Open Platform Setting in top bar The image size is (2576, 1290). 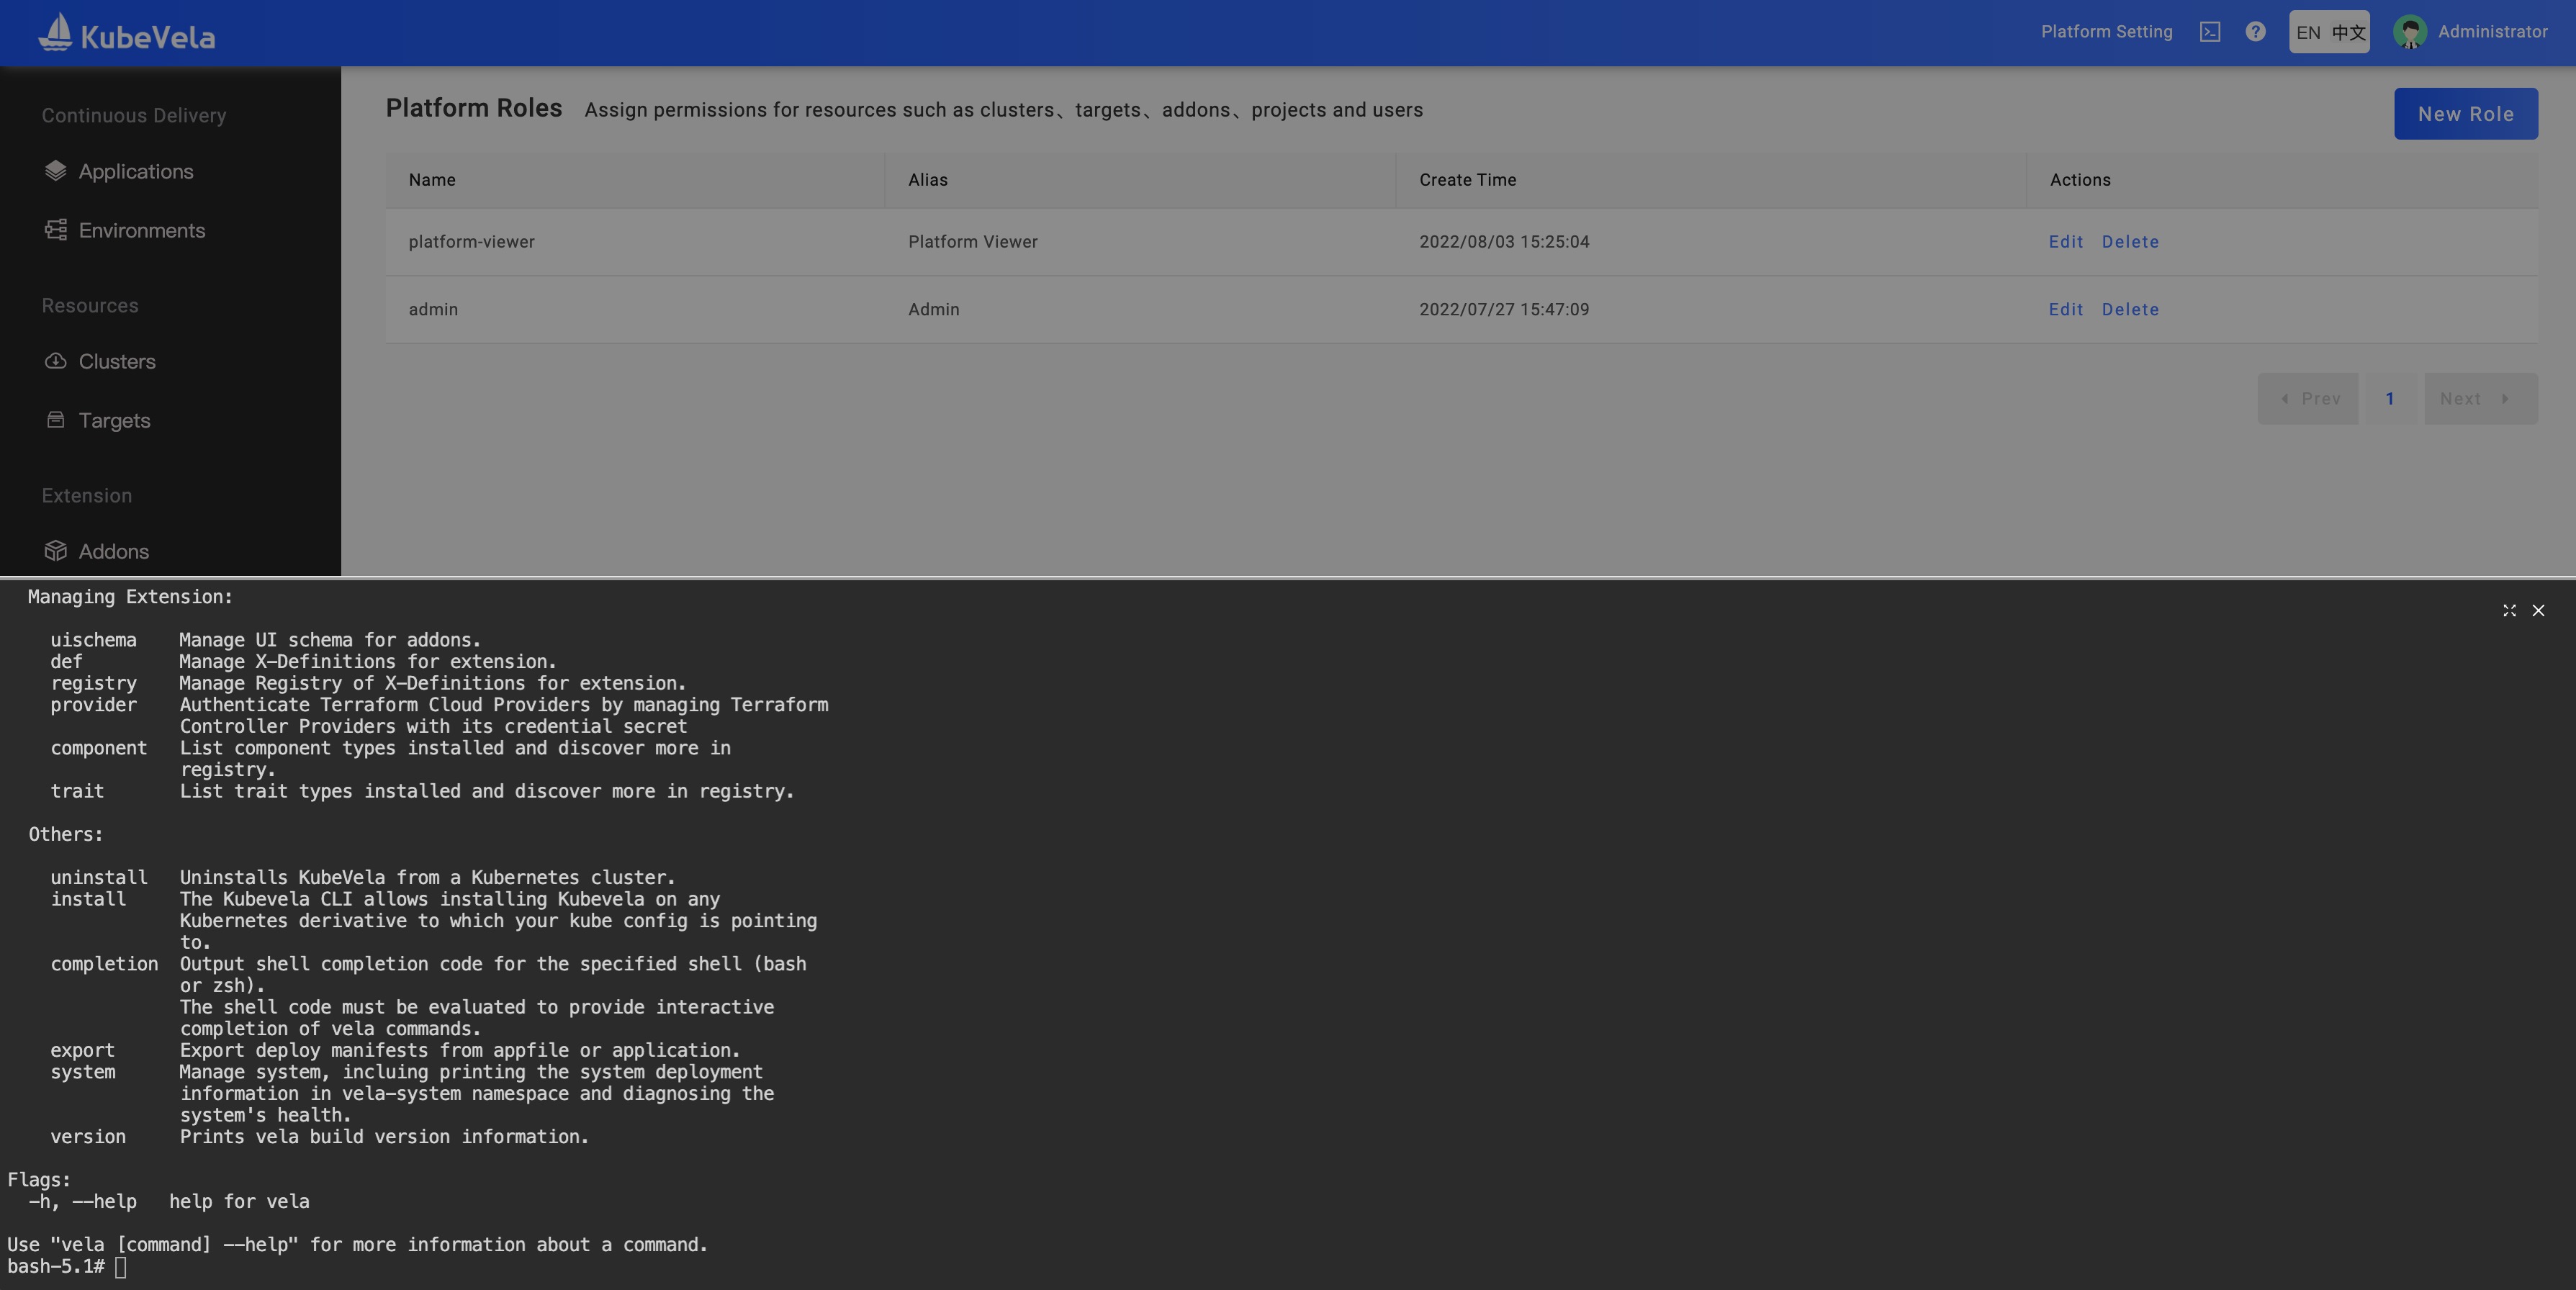2106,32
